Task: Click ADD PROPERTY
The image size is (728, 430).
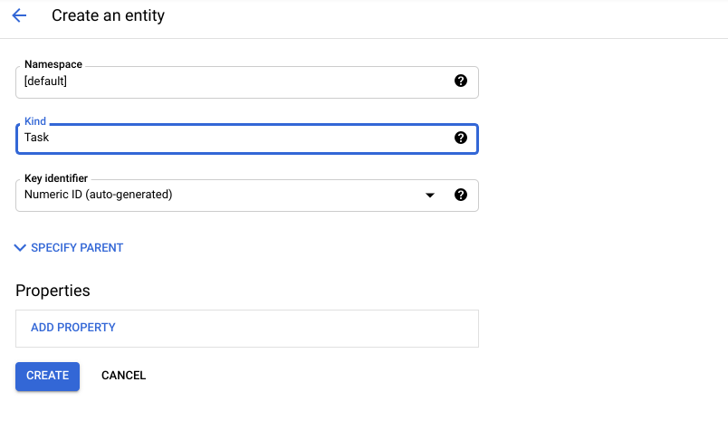Action: click(x=73, y=328)
